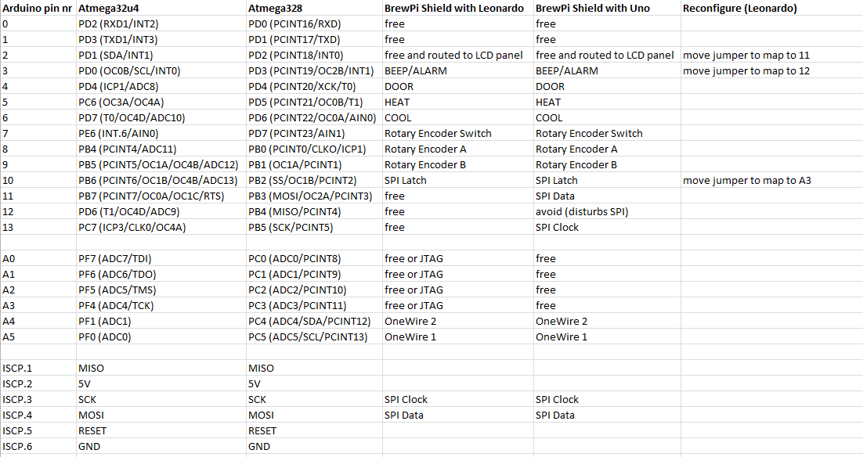Image resolution: width=863 pixels, height=457 pixels.
Task: Select the cell 'PD2 (RXD1/INT2)'
Action: [161, 23]
